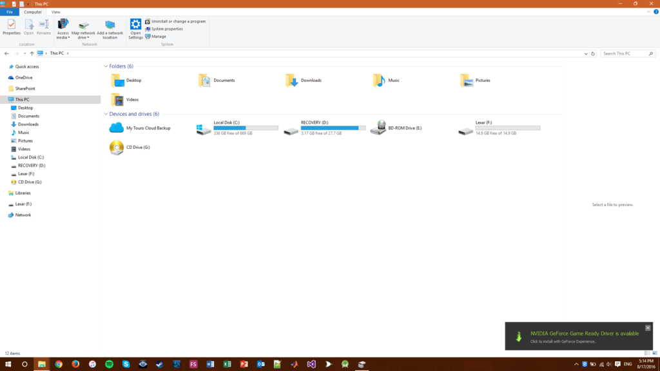Launch Spotify from the taskbar
This screenshot has width=660, height=371.
pyautogui.click(x=109, y=364)
